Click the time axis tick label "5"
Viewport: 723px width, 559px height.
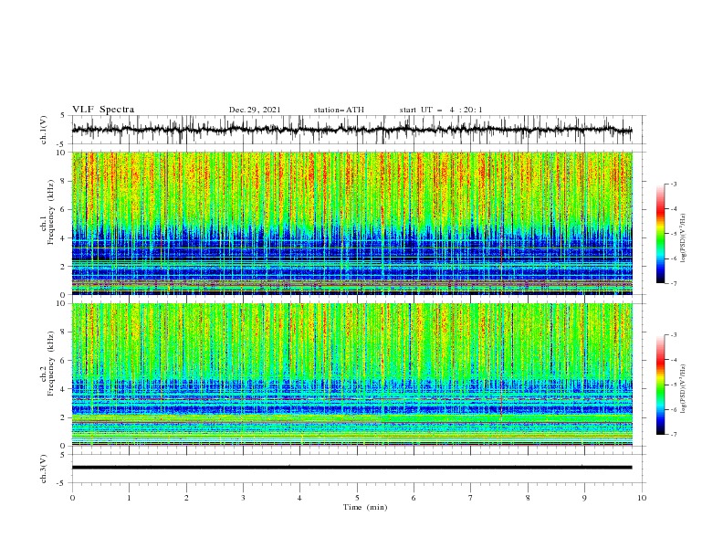357,498
